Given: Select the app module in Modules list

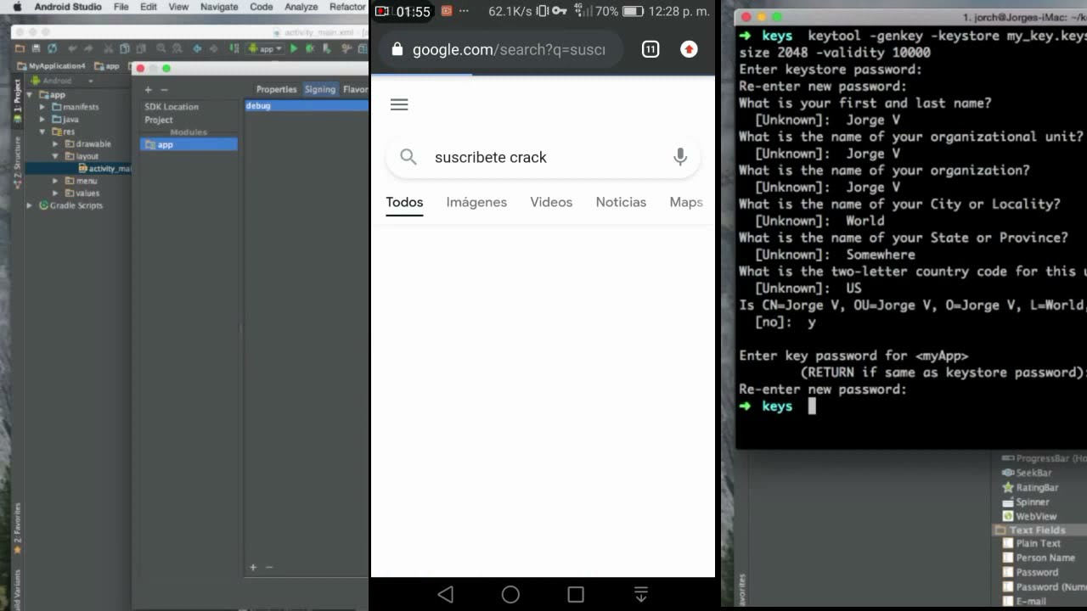Looking at the screenshot, I should [189, 145].
